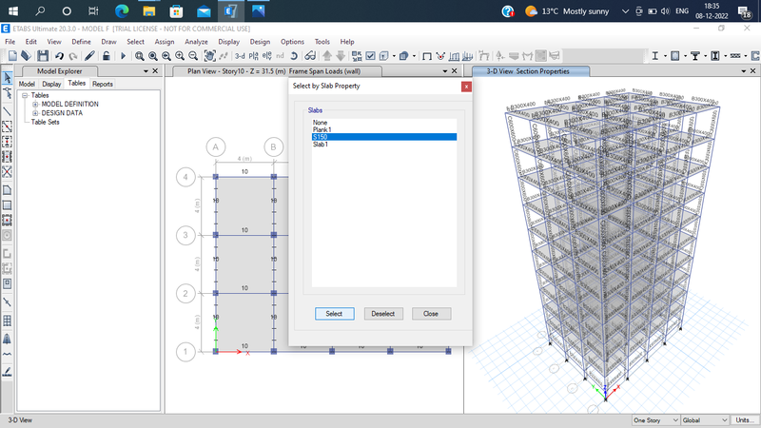Click the bottom icon in left toolbar
This screenshot has height=428, width=761.
point(8,372)
